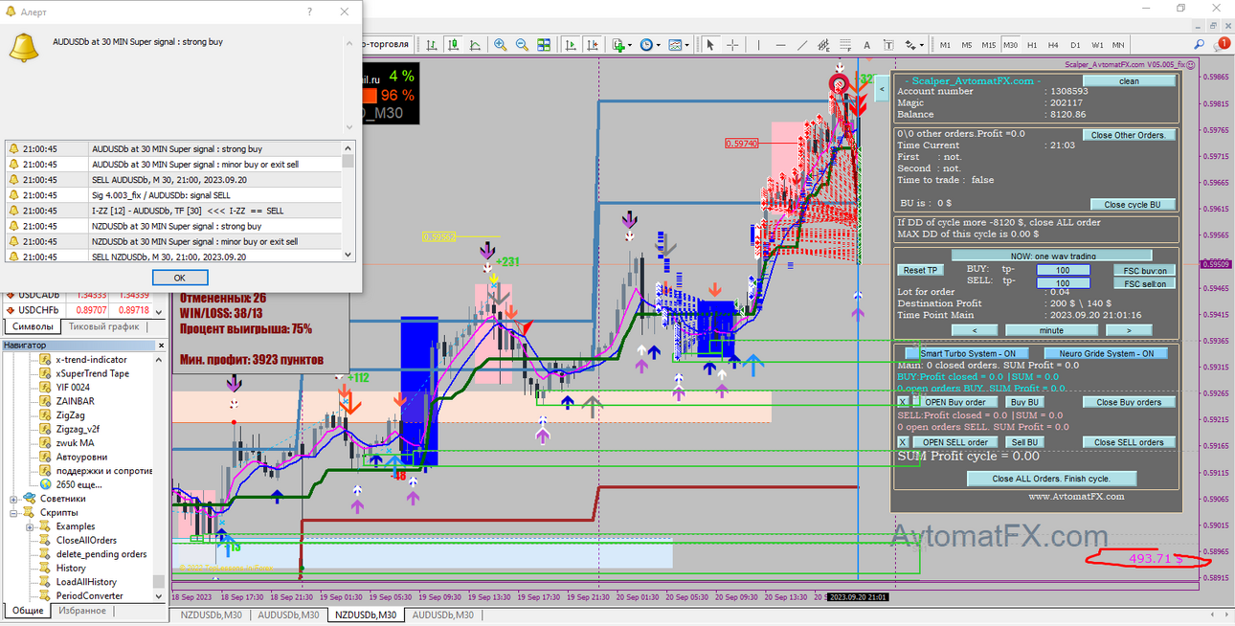Select the equidistant channel tool
The image size is (1235, 626).
(824, 44)
